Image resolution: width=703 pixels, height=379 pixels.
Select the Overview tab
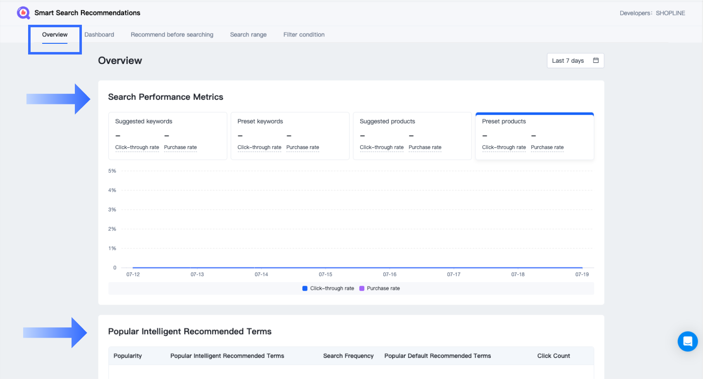(55, 35)
